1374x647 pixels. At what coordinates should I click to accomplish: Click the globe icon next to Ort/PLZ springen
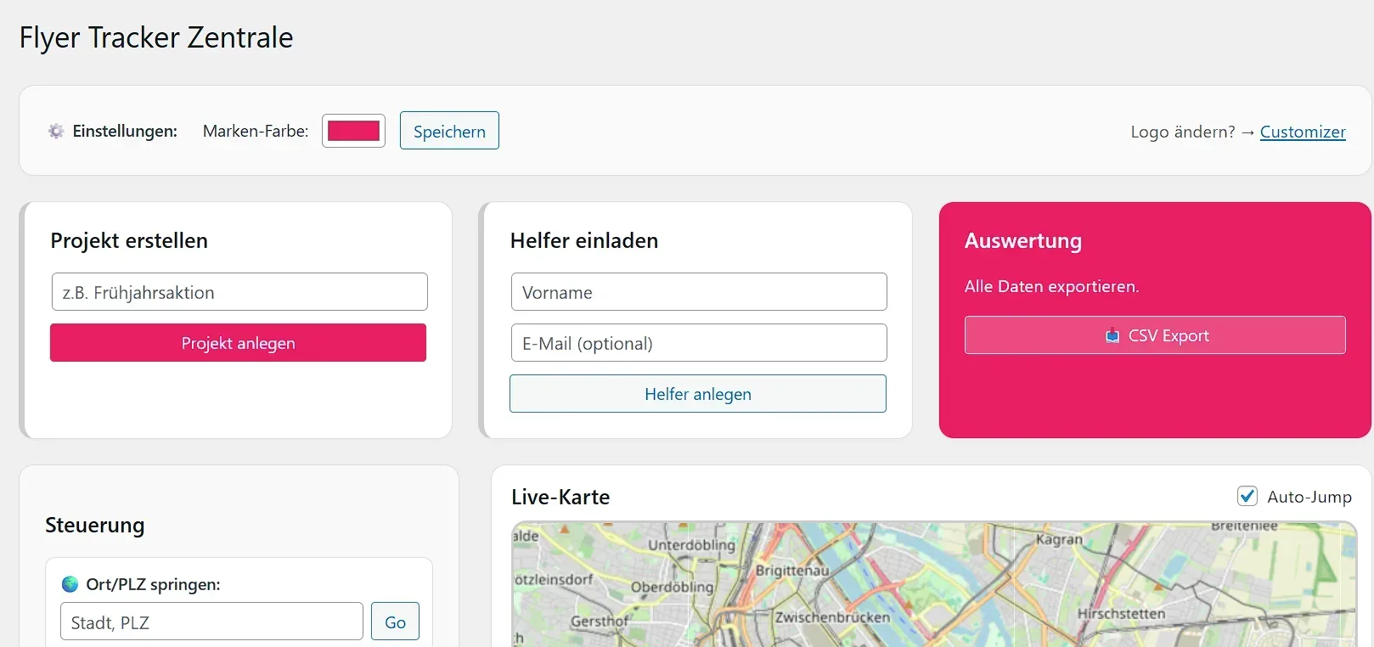(x=70, y=584)
